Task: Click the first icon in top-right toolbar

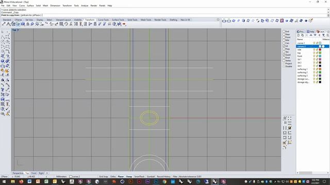Action: click(x=224, y=21)
